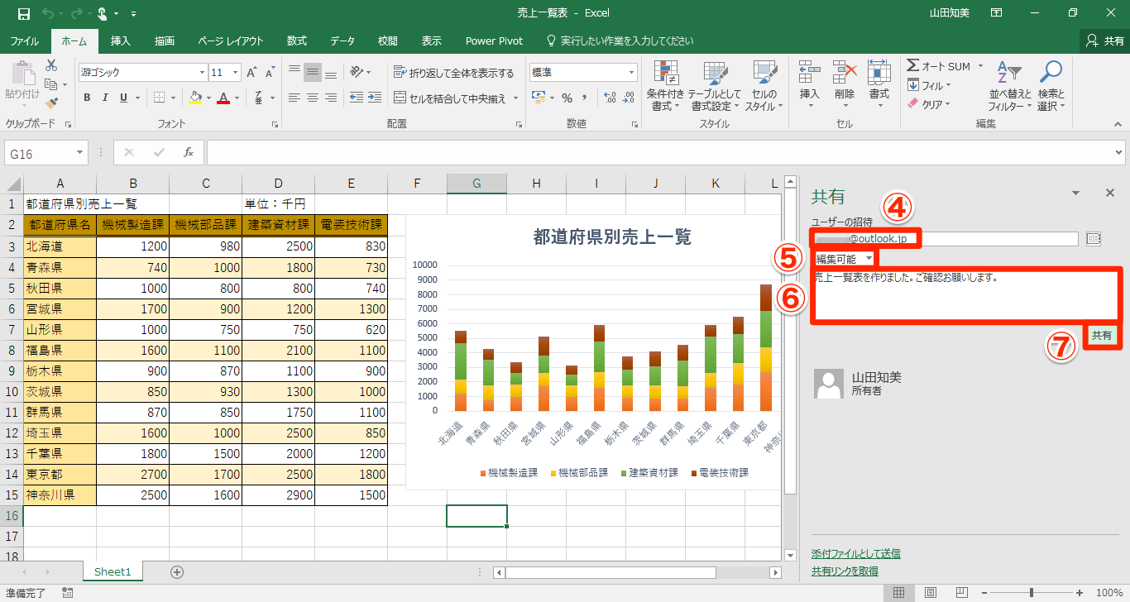This screenshot has height=602, width=1130.
Task: Click 添付ファイルとして送信 link
Action: point(856,553)
